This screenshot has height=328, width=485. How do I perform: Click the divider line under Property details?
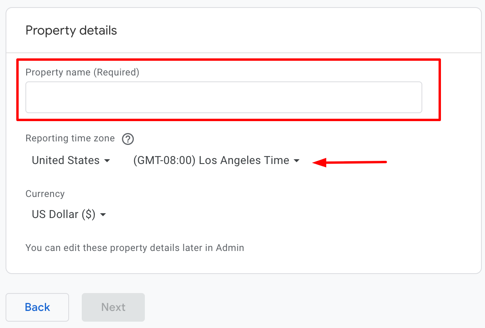point(243,52)
